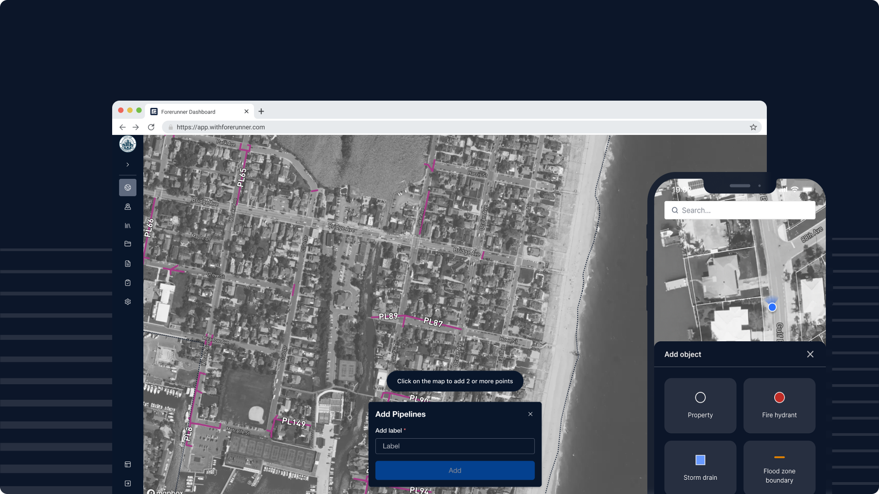Click the logout arrow icon in sidebar

pyautogui.click(x=128, y=483)
